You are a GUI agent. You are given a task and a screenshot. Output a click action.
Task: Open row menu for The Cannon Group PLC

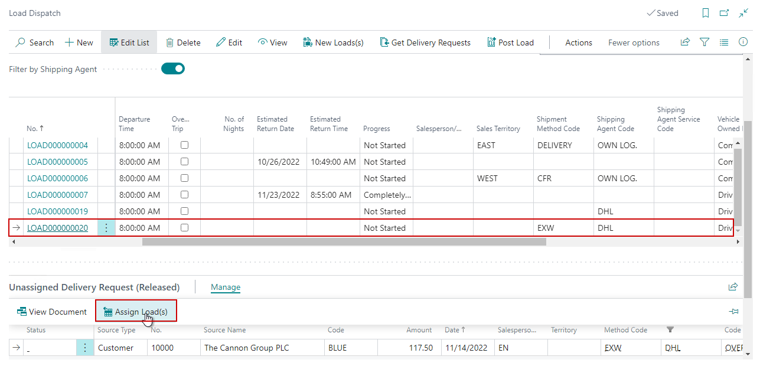click(85, 348)
